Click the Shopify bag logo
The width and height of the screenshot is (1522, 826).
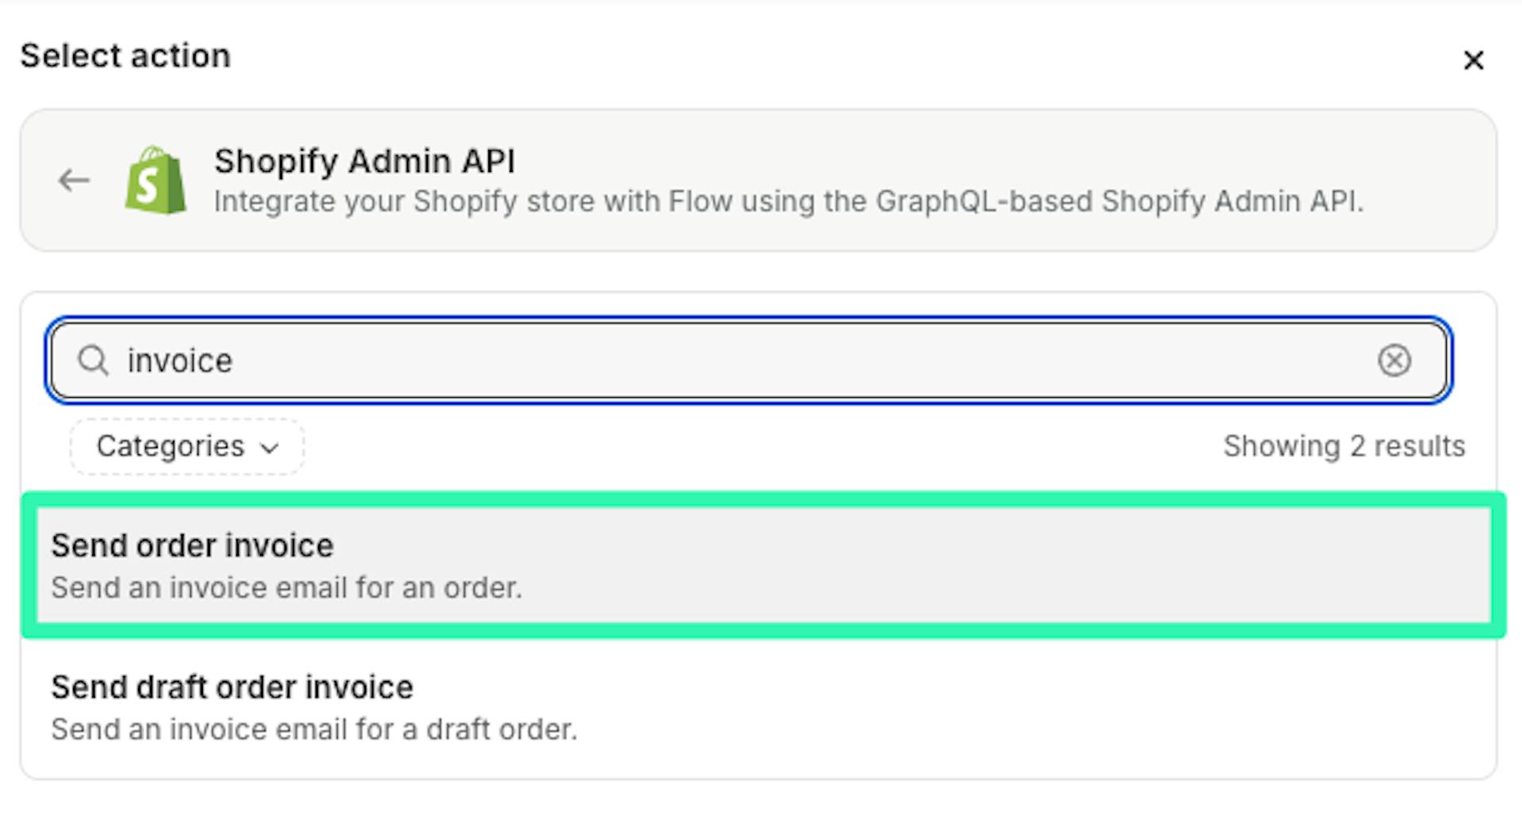[155, 181]
